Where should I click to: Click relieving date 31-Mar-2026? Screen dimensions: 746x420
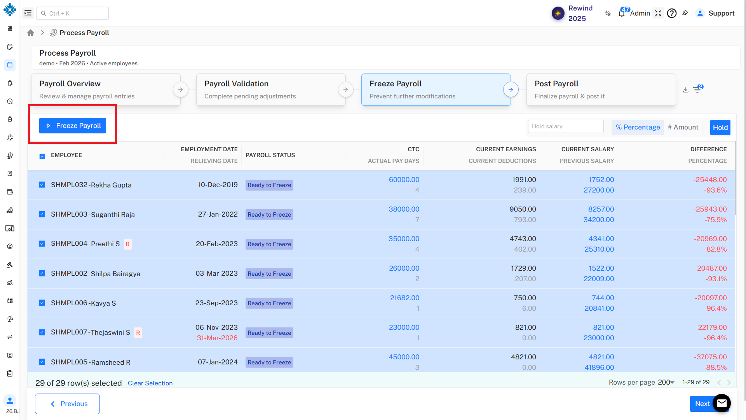pyautogui.click(x=217, y=338)
